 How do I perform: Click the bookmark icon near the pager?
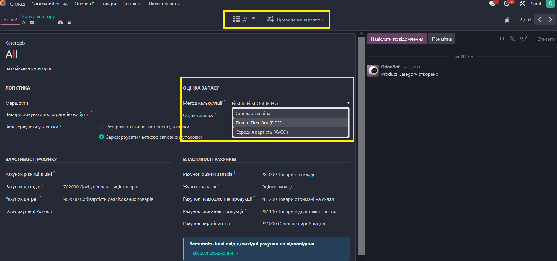coord(507,20)
